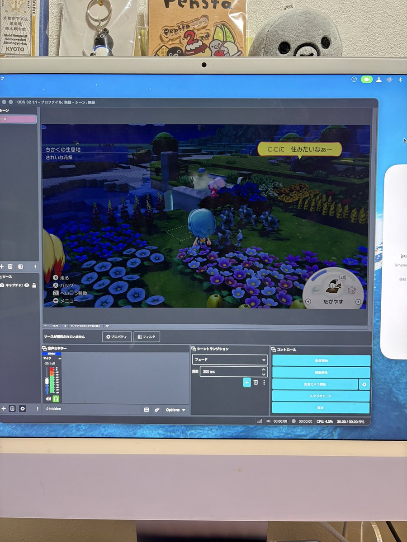This screenshot has height=542, width=407.
Task: Click CPU: 4.5% status text
Action: click(325, 421)
